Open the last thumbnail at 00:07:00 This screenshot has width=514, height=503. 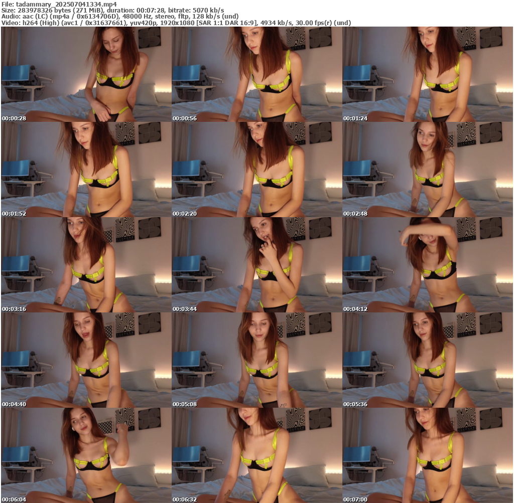[427, 455]
